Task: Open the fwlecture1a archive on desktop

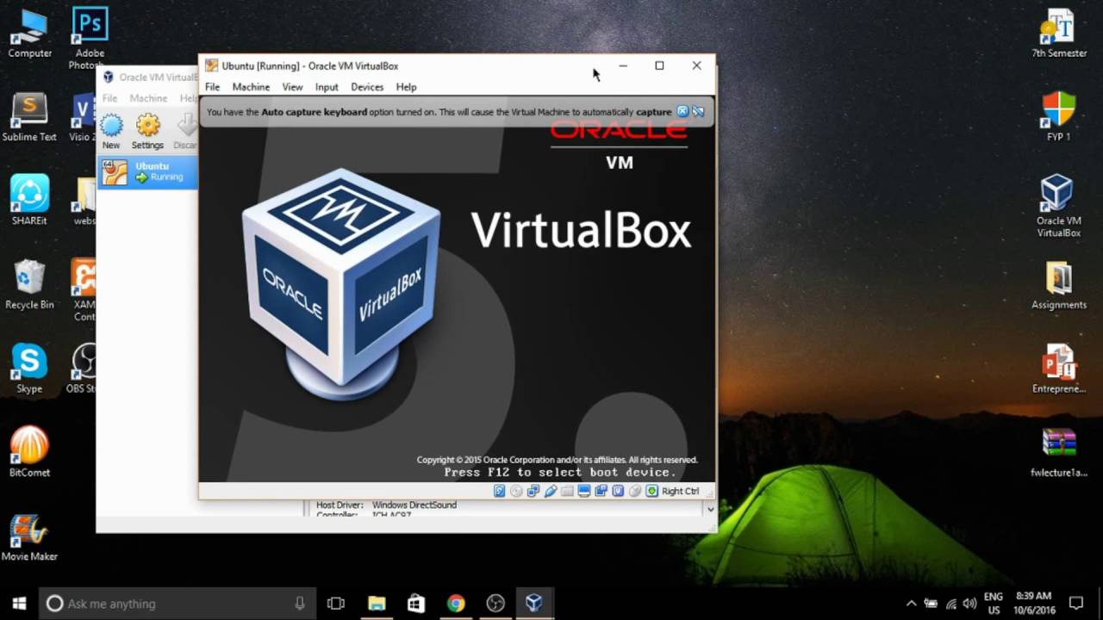Action: 1059,452
